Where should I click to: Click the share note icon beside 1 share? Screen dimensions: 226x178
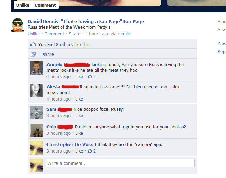click(33, 54)
